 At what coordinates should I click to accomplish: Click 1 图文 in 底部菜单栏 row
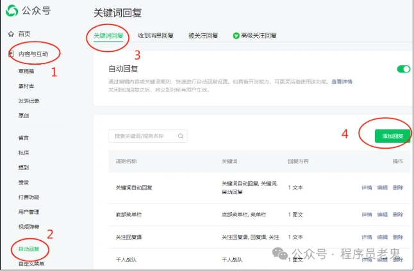coord(295,215)
